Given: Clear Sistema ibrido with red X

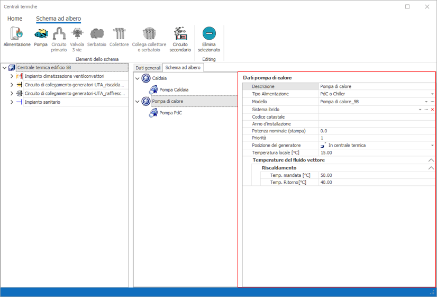Looking at the screenshot, I should pos(432,110).
